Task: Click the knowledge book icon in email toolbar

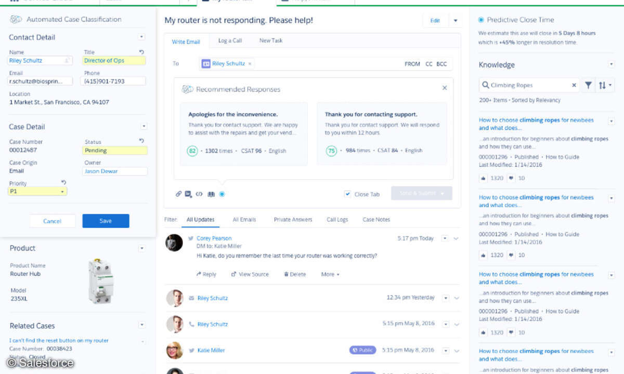Action: 211,194
